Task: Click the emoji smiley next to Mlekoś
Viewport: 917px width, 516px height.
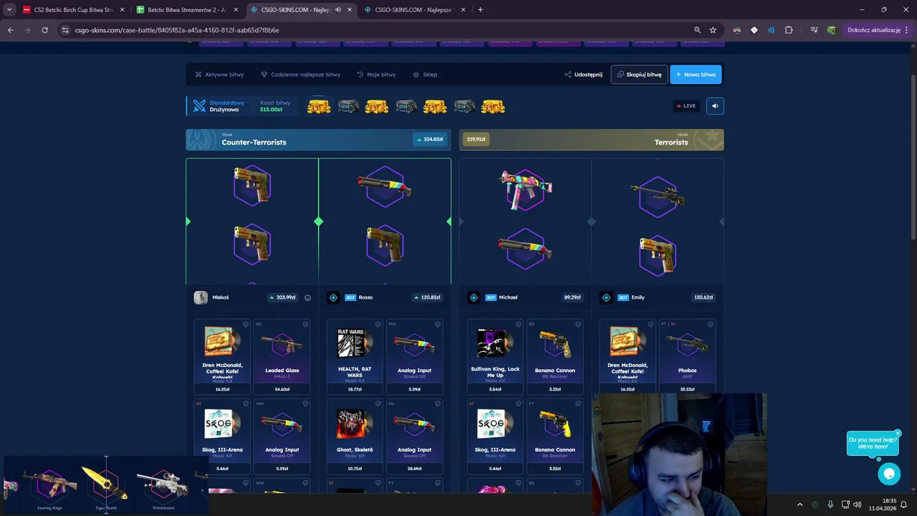Action: (x=308, y=297)
